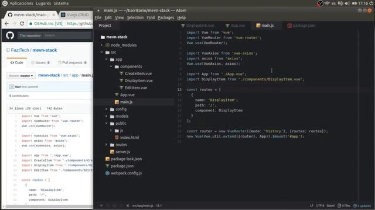
Task: Open Atom's Find menu
Action: coord(151,17)
